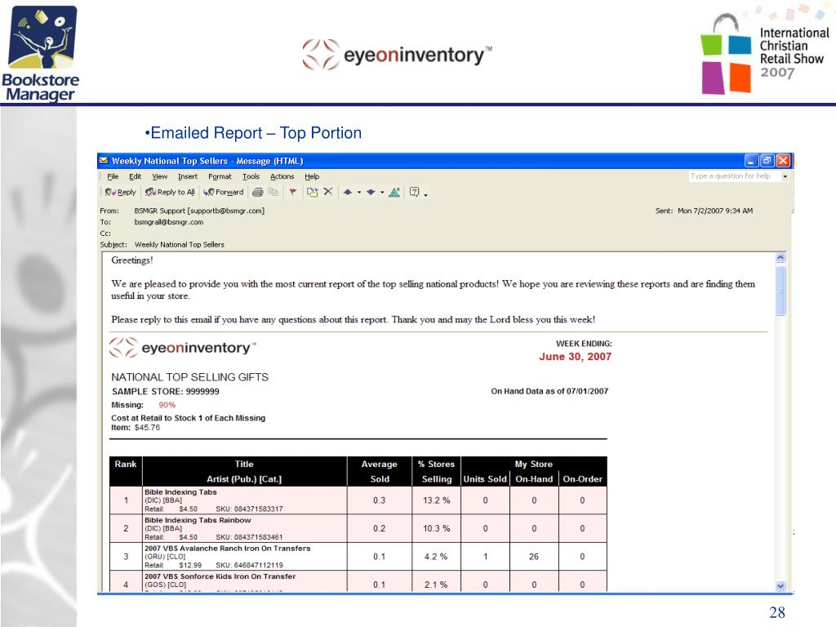Click the eyeoninventory logo inside the email
The height and width of the screenshot is (627, 836).
coord(182,348)
